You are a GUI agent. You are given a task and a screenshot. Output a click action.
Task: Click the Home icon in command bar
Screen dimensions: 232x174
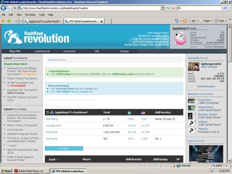pos(177,21)
